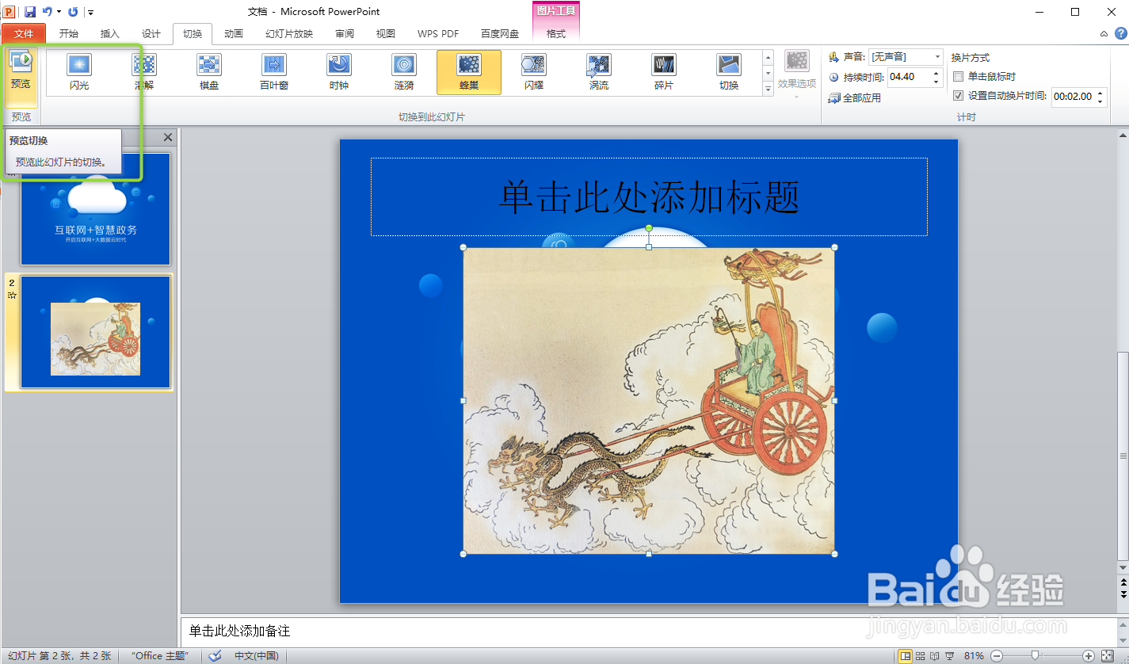Select the slide 1 thumbnail 互联网+智慧政务

coord(95,208)
